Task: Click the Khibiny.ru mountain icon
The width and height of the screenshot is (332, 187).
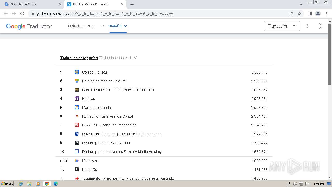Action: click(77, 161)
